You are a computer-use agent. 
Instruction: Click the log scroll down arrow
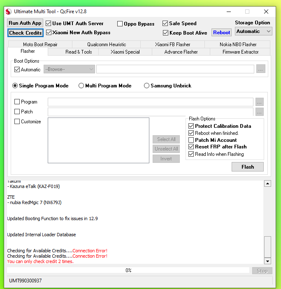coord(267,261)
